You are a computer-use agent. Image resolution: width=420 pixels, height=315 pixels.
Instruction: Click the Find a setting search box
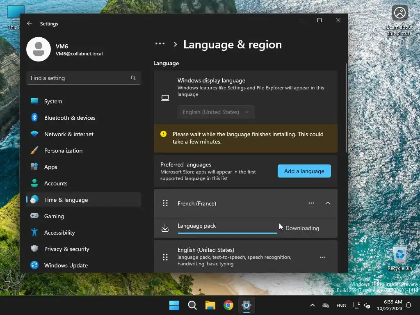coord(84,78)
